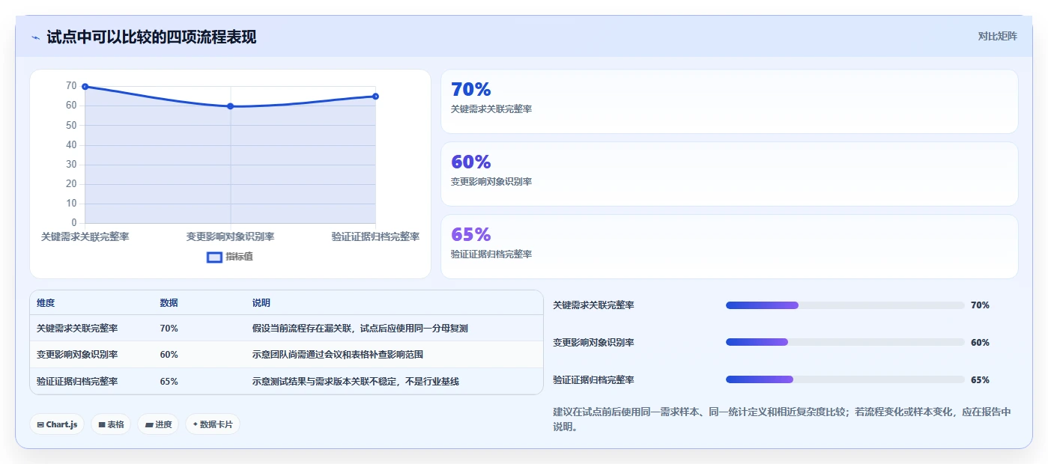Click the 变更影响对象识别率 progress bar
This screenshot has width=1048, height=464.
click(845, 342)
